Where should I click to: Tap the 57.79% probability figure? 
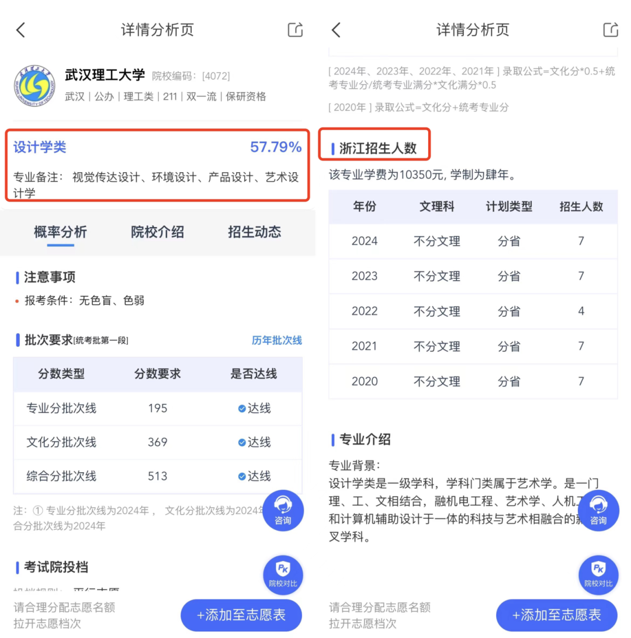(276, 147)
